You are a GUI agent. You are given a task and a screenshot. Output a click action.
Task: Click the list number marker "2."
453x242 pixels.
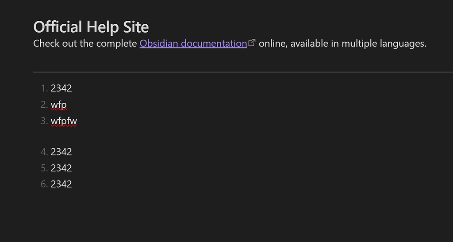click(x=44, y=105)
